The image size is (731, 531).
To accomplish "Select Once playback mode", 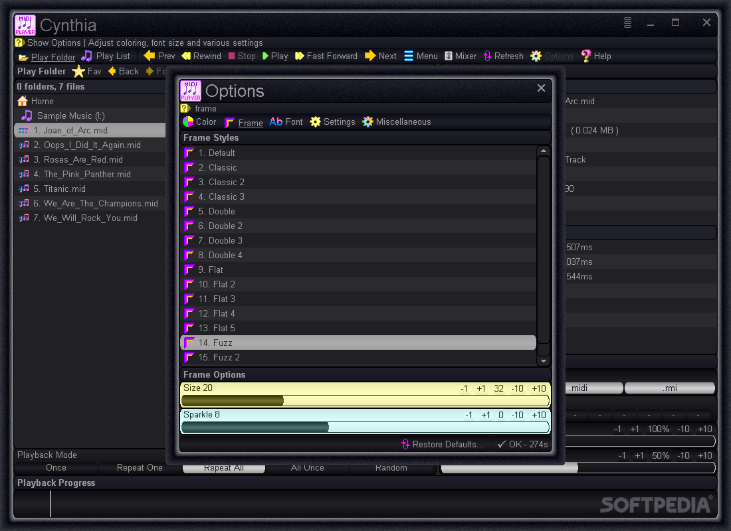I will pyautogui.click(x=56, y=468).
